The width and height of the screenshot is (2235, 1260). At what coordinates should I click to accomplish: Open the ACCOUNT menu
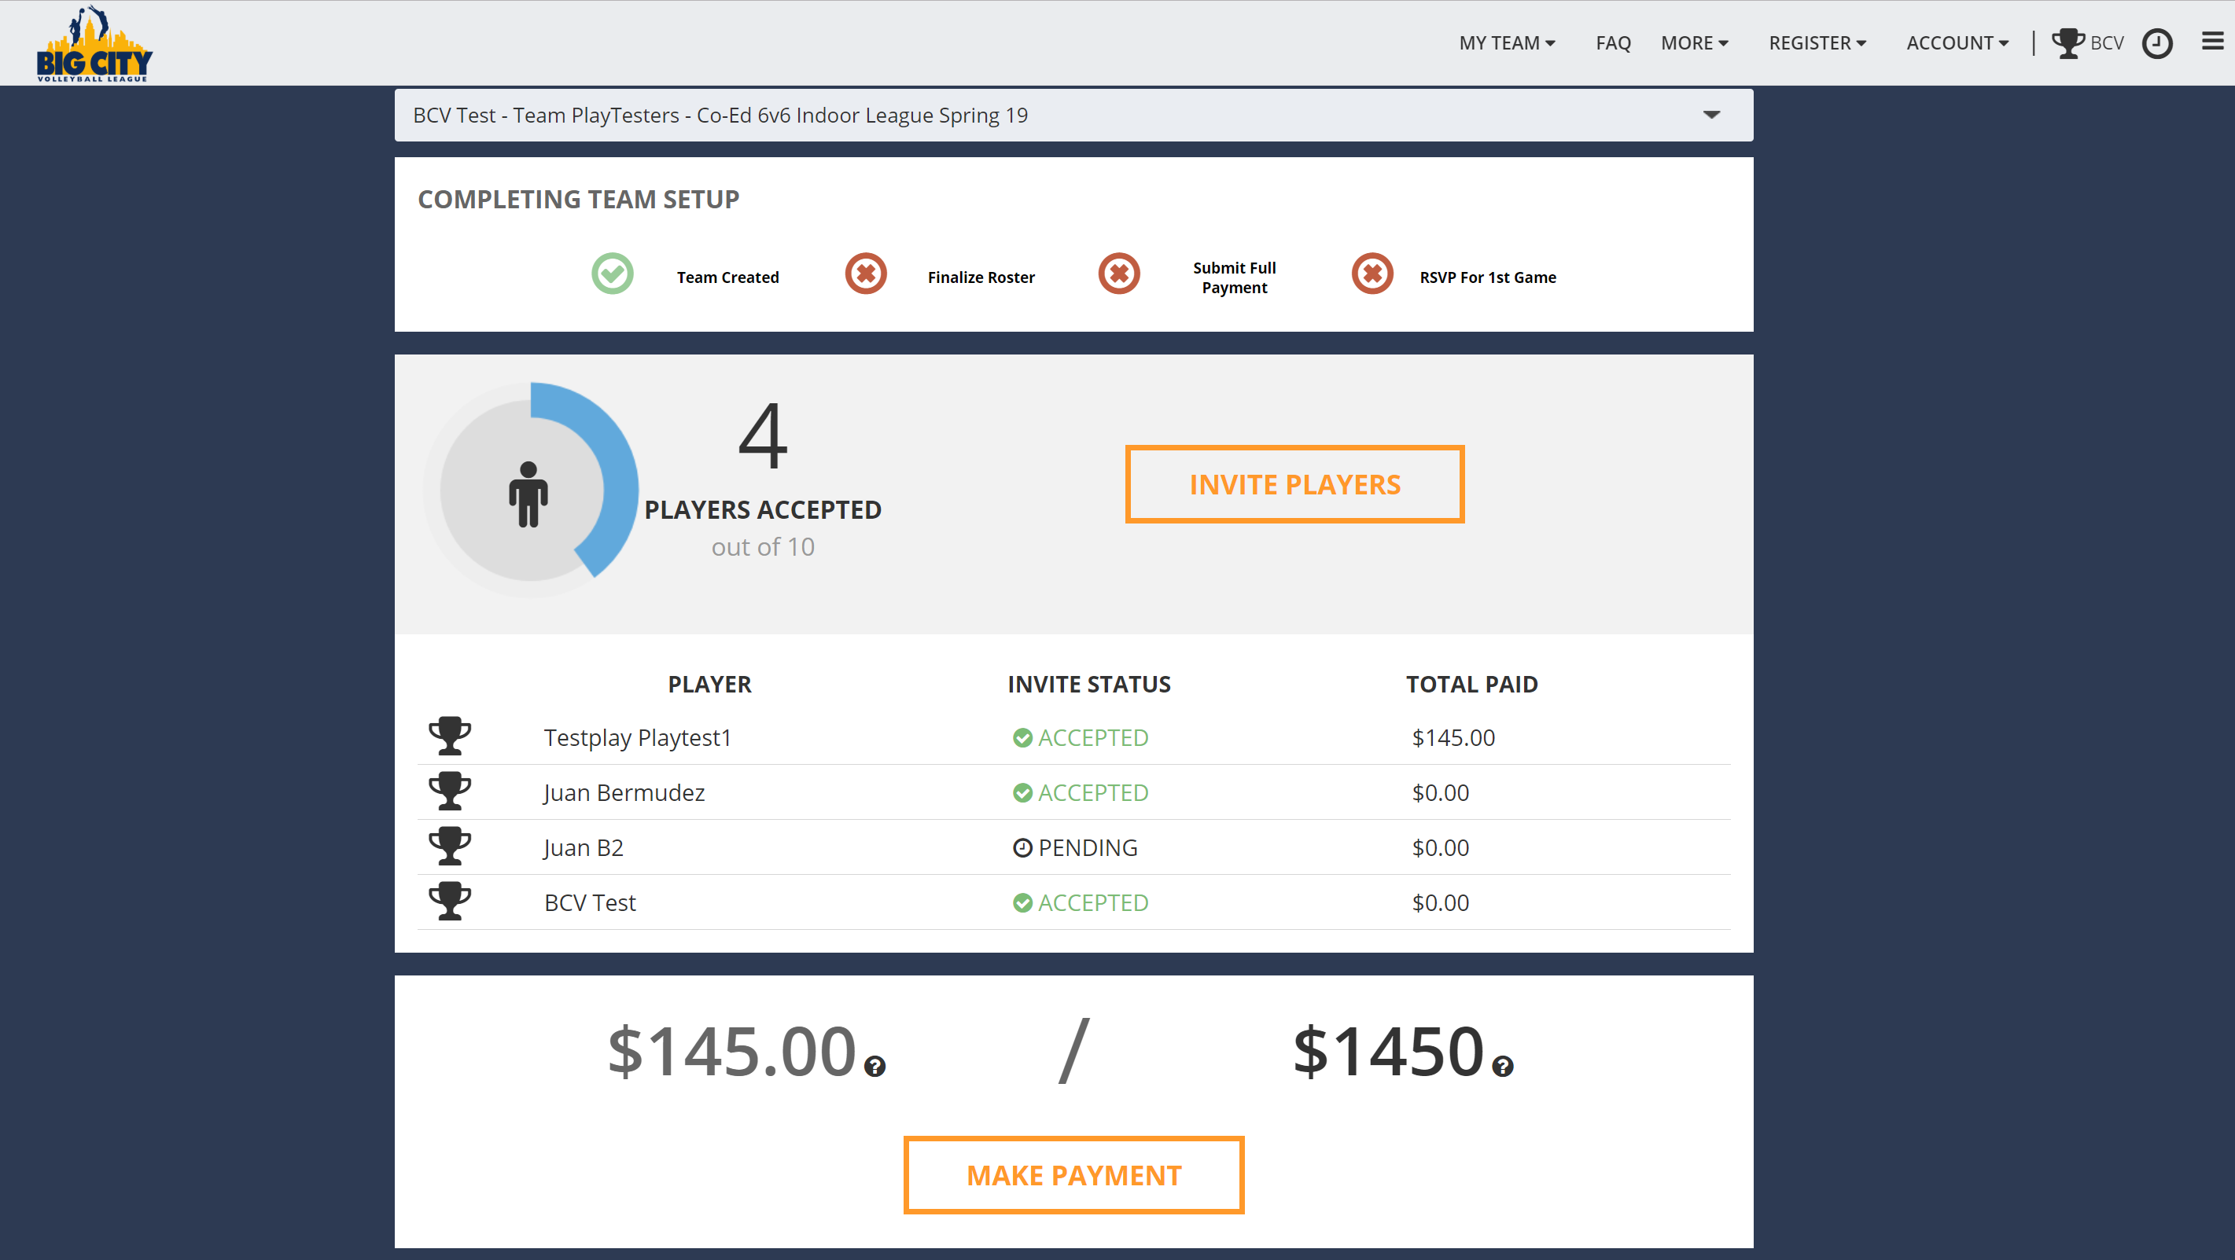click(x=1957, y=42)
